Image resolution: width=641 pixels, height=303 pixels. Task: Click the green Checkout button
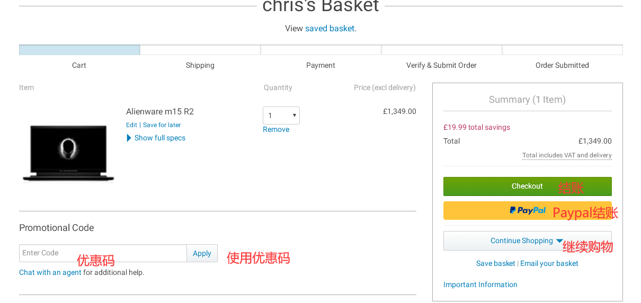(x=527, y=186)
